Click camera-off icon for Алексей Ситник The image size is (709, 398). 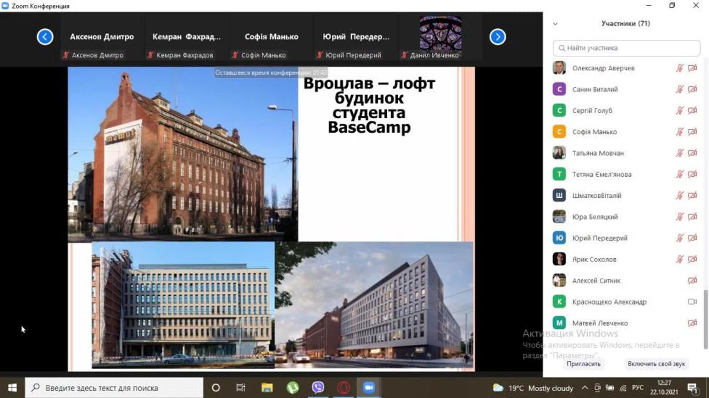[x=692, y=281]
